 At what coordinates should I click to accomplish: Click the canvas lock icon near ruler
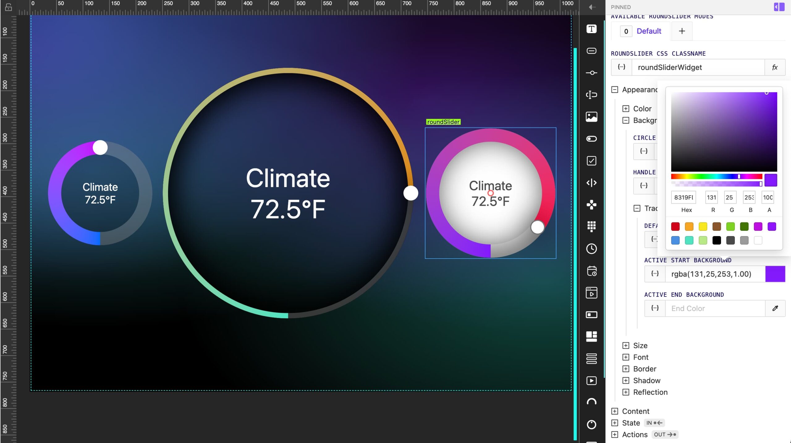8,7
